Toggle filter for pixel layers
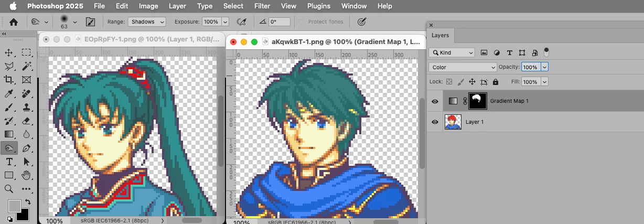Viewport: 644px width, 224px height. pyautogui.click(x=484, y=52)
